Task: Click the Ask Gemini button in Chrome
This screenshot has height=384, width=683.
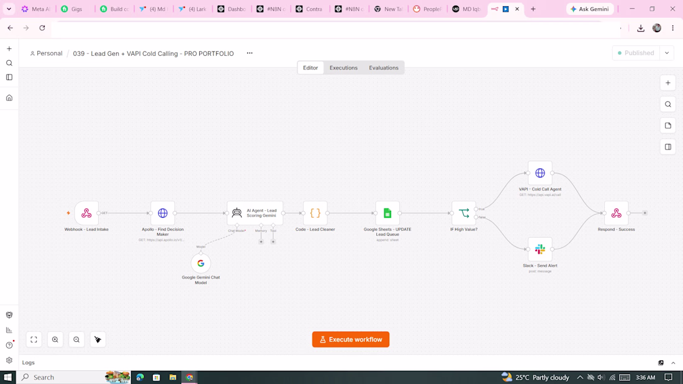Action: pyautogui.click(x=590, y=9)
